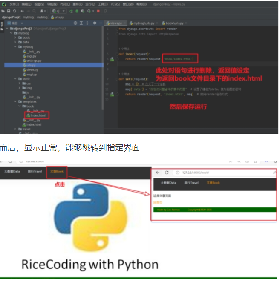Click the address bar showing 127.0.0.1:8000/book/
The height and width of the screenshot is (282, 280).
(x=223, y=173)
